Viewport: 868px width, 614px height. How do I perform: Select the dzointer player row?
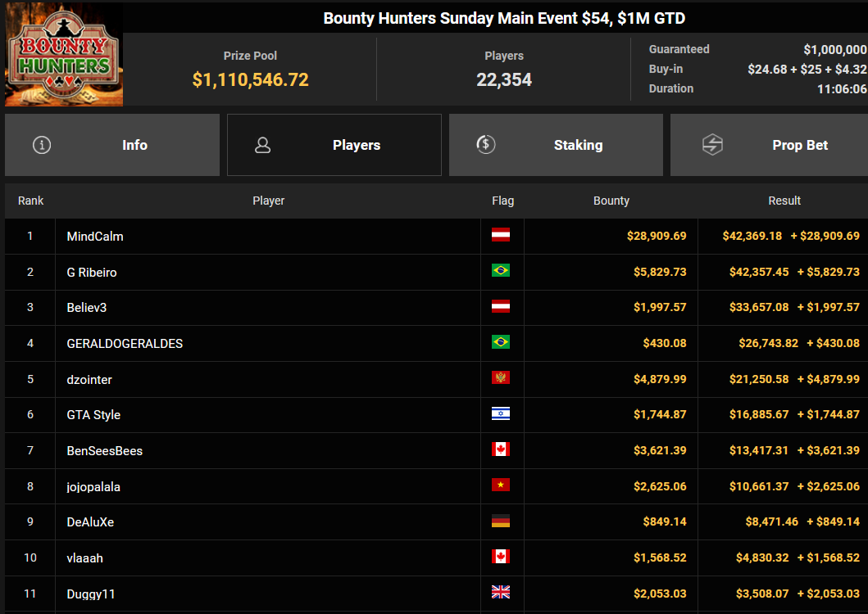pyautogui.click(x=436, y=380)
